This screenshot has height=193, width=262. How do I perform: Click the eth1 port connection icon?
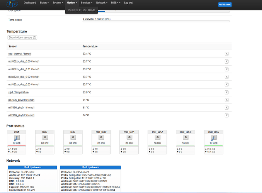point(16,138)
